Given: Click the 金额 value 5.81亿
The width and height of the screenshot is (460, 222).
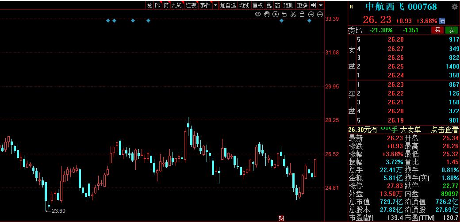Looking at the screenshot, I should [393, 178].
